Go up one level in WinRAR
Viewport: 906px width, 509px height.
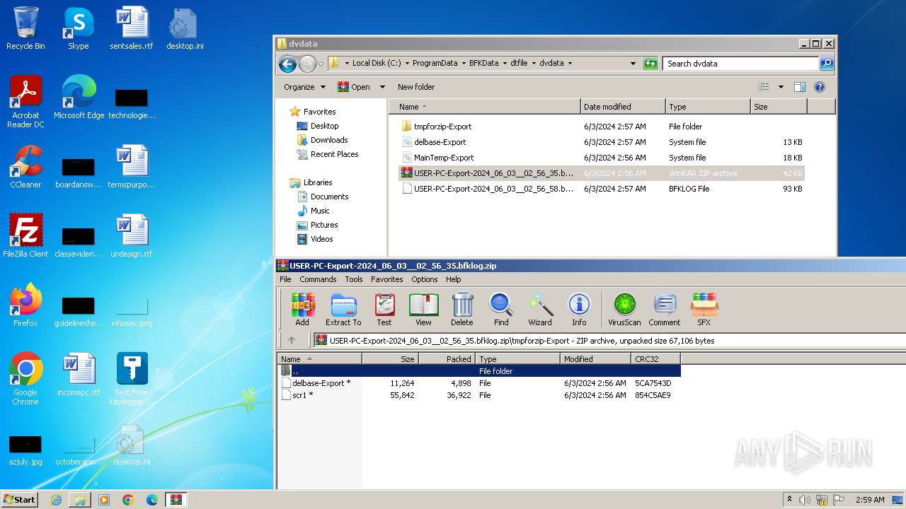[291, 340]
